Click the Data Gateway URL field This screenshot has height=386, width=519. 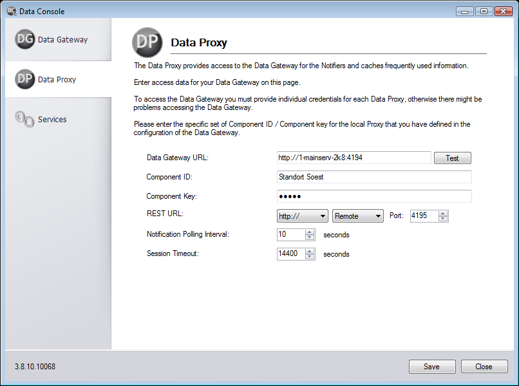tap(354, 158)
